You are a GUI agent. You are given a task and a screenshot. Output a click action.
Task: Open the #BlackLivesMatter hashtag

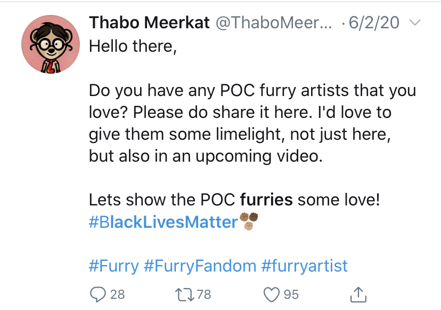[164, 222]
